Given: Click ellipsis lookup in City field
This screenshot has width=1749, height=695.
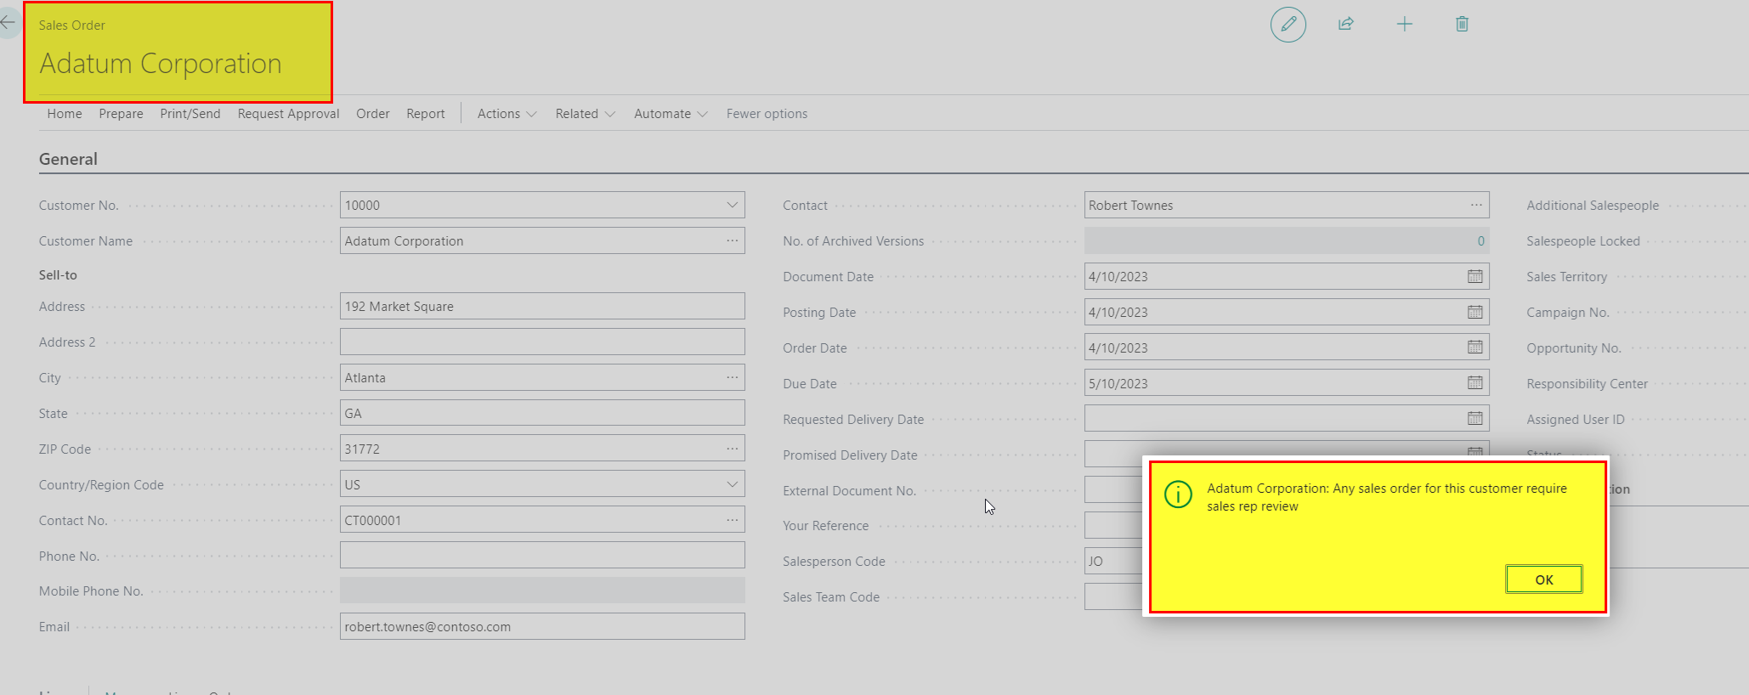Looking at the screenshot, I should pos(733,377).
